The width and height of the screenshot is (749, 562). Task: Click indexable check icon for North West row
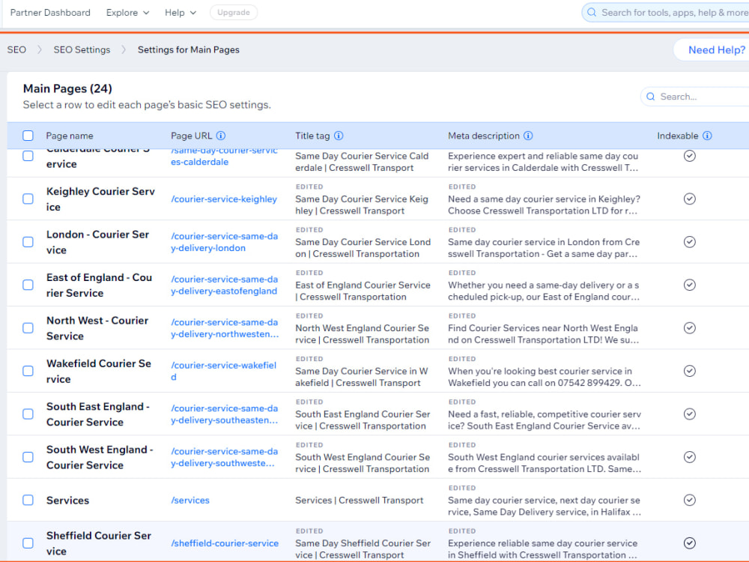click(690, 328)
